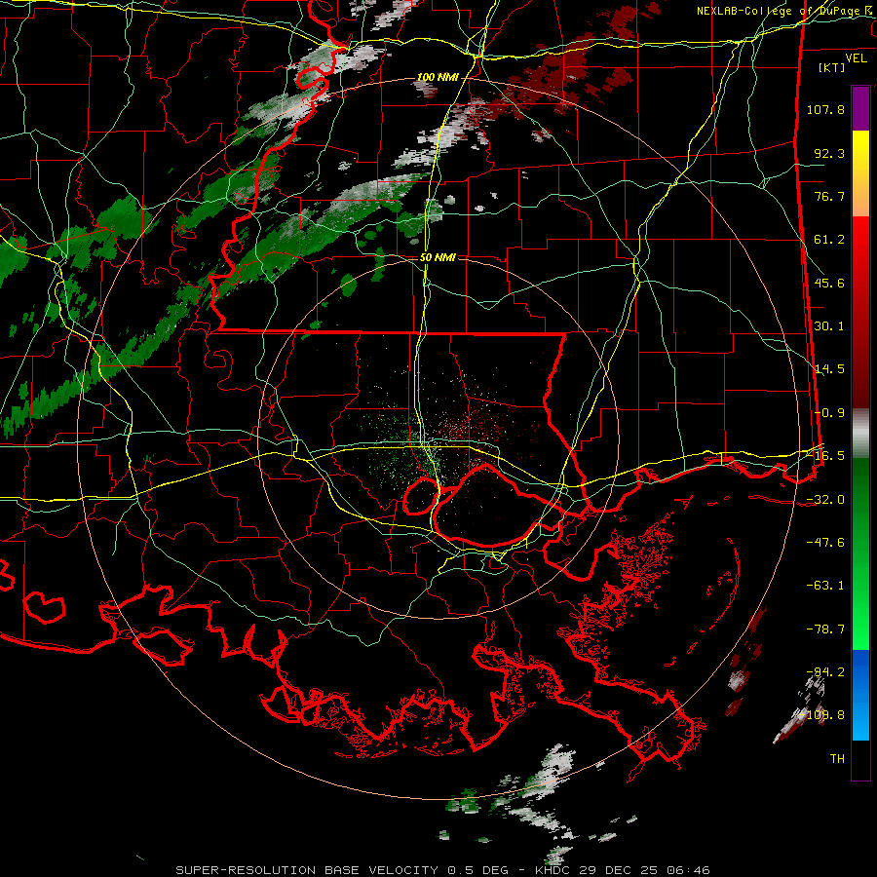Viewport: 877px width, 877px height.
Task: Pick the black TH segment of color bar
Action: [x=860, y=760]
